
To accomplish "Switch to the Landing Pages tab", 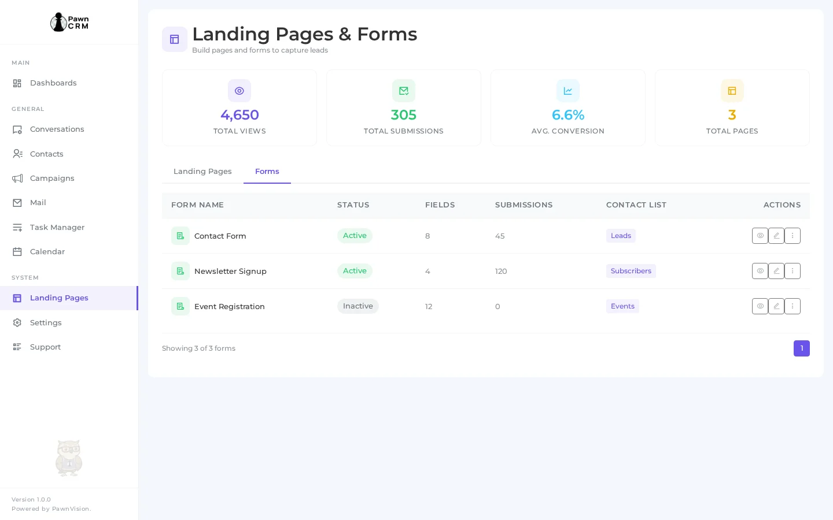I will point(202,172).
